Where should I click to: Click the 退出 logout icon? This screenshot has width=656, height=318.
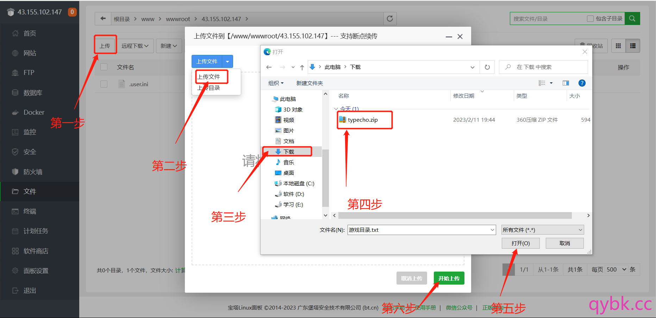(x=15, y=291)
